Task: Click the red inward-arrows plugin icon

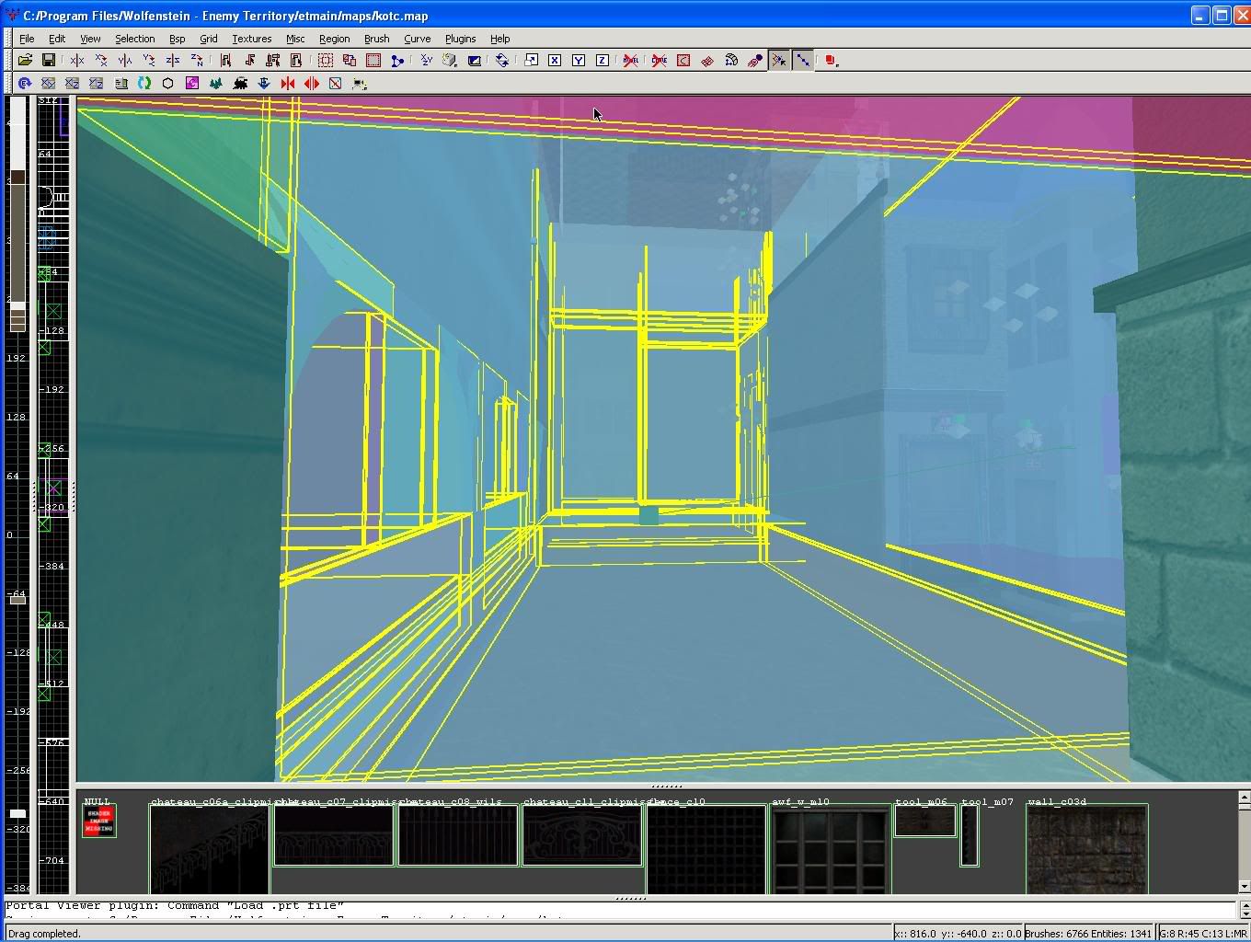Action: coord(288,84)
